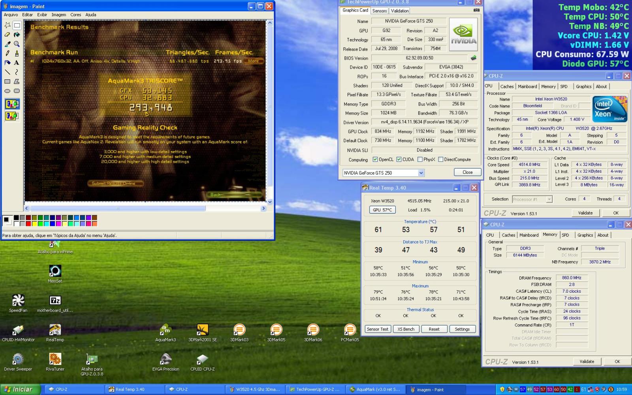This screenshot has width=632, height=395.
Task: Select the Free-Form Select tool in Paint
Action: [8, 25]
